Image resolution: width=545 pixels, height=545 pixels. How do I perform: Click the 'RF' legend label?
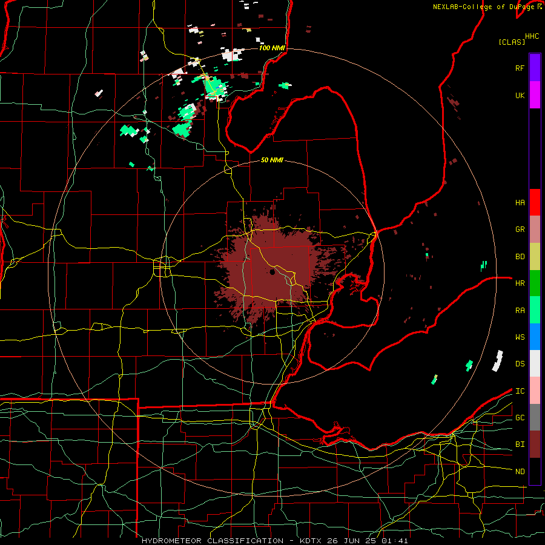point(520,68)
